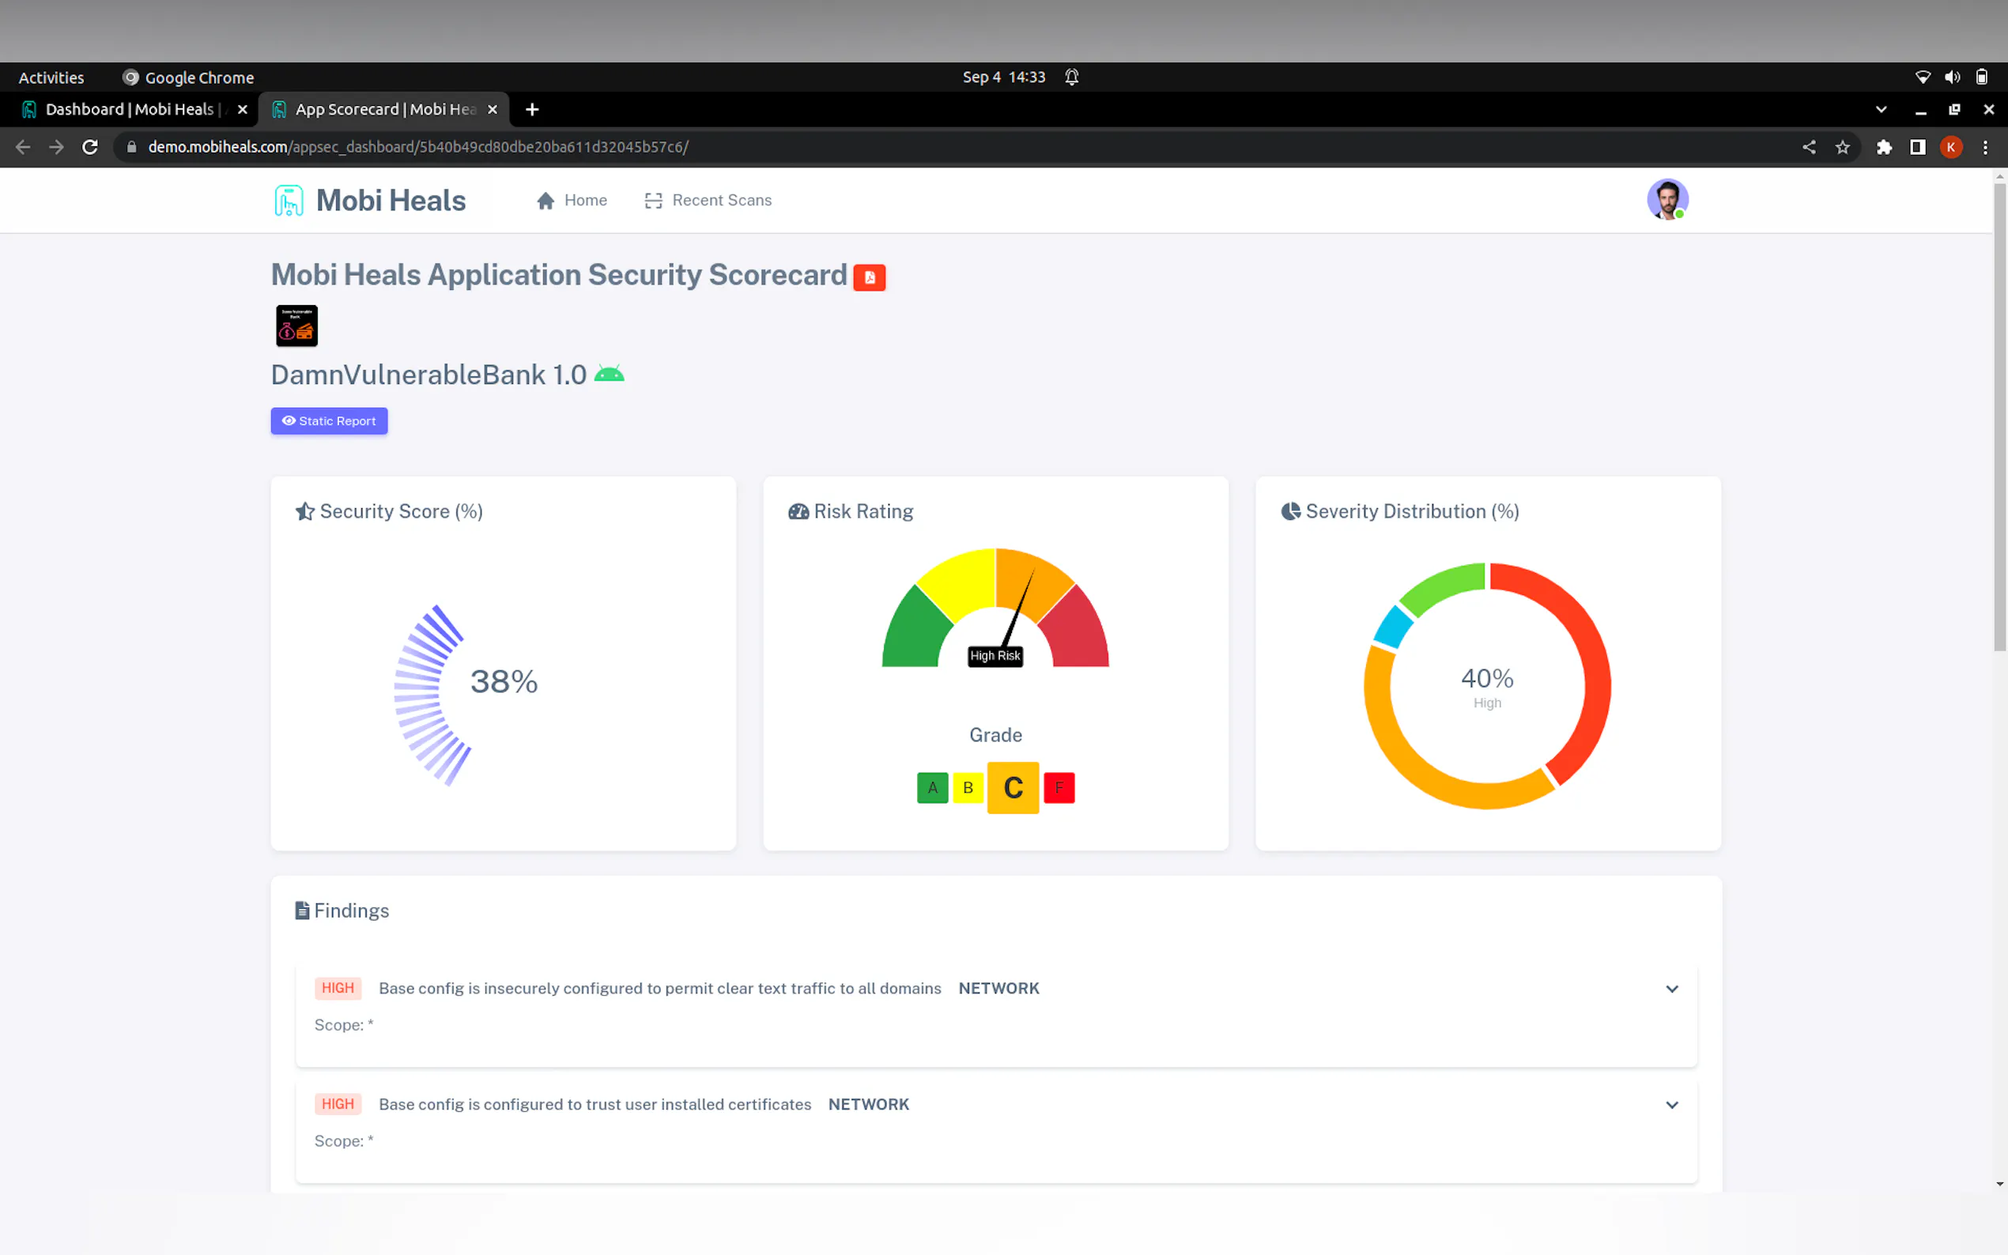Click the Mobi Heals brand name

(x=391, y=201)
